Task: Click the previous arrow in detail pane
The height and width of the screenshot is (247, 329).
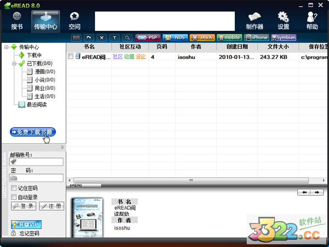Action: click(304, 192)
